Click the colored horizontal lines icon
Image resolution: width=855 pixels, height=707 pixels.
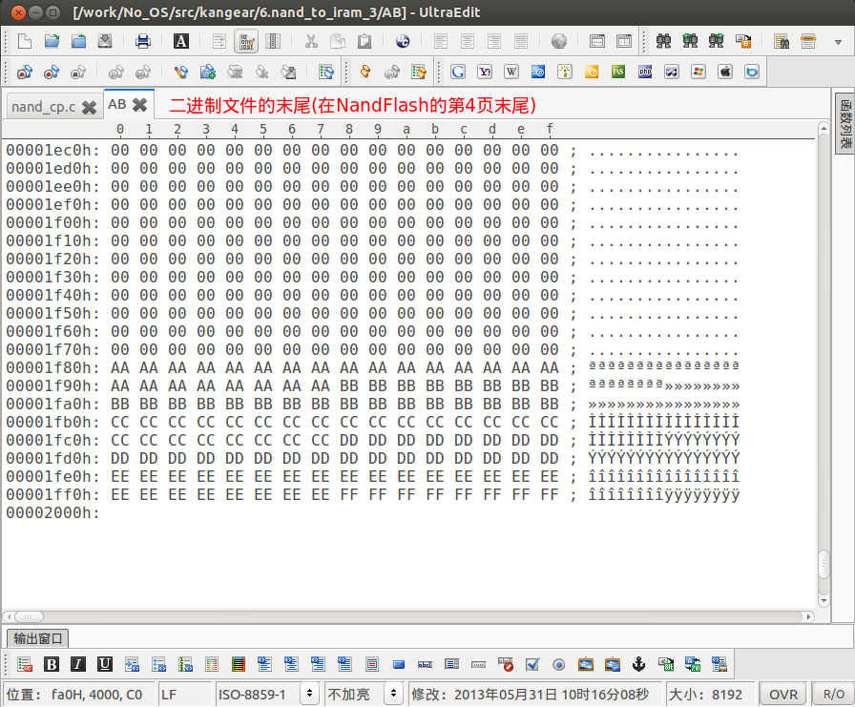[239, 664]
